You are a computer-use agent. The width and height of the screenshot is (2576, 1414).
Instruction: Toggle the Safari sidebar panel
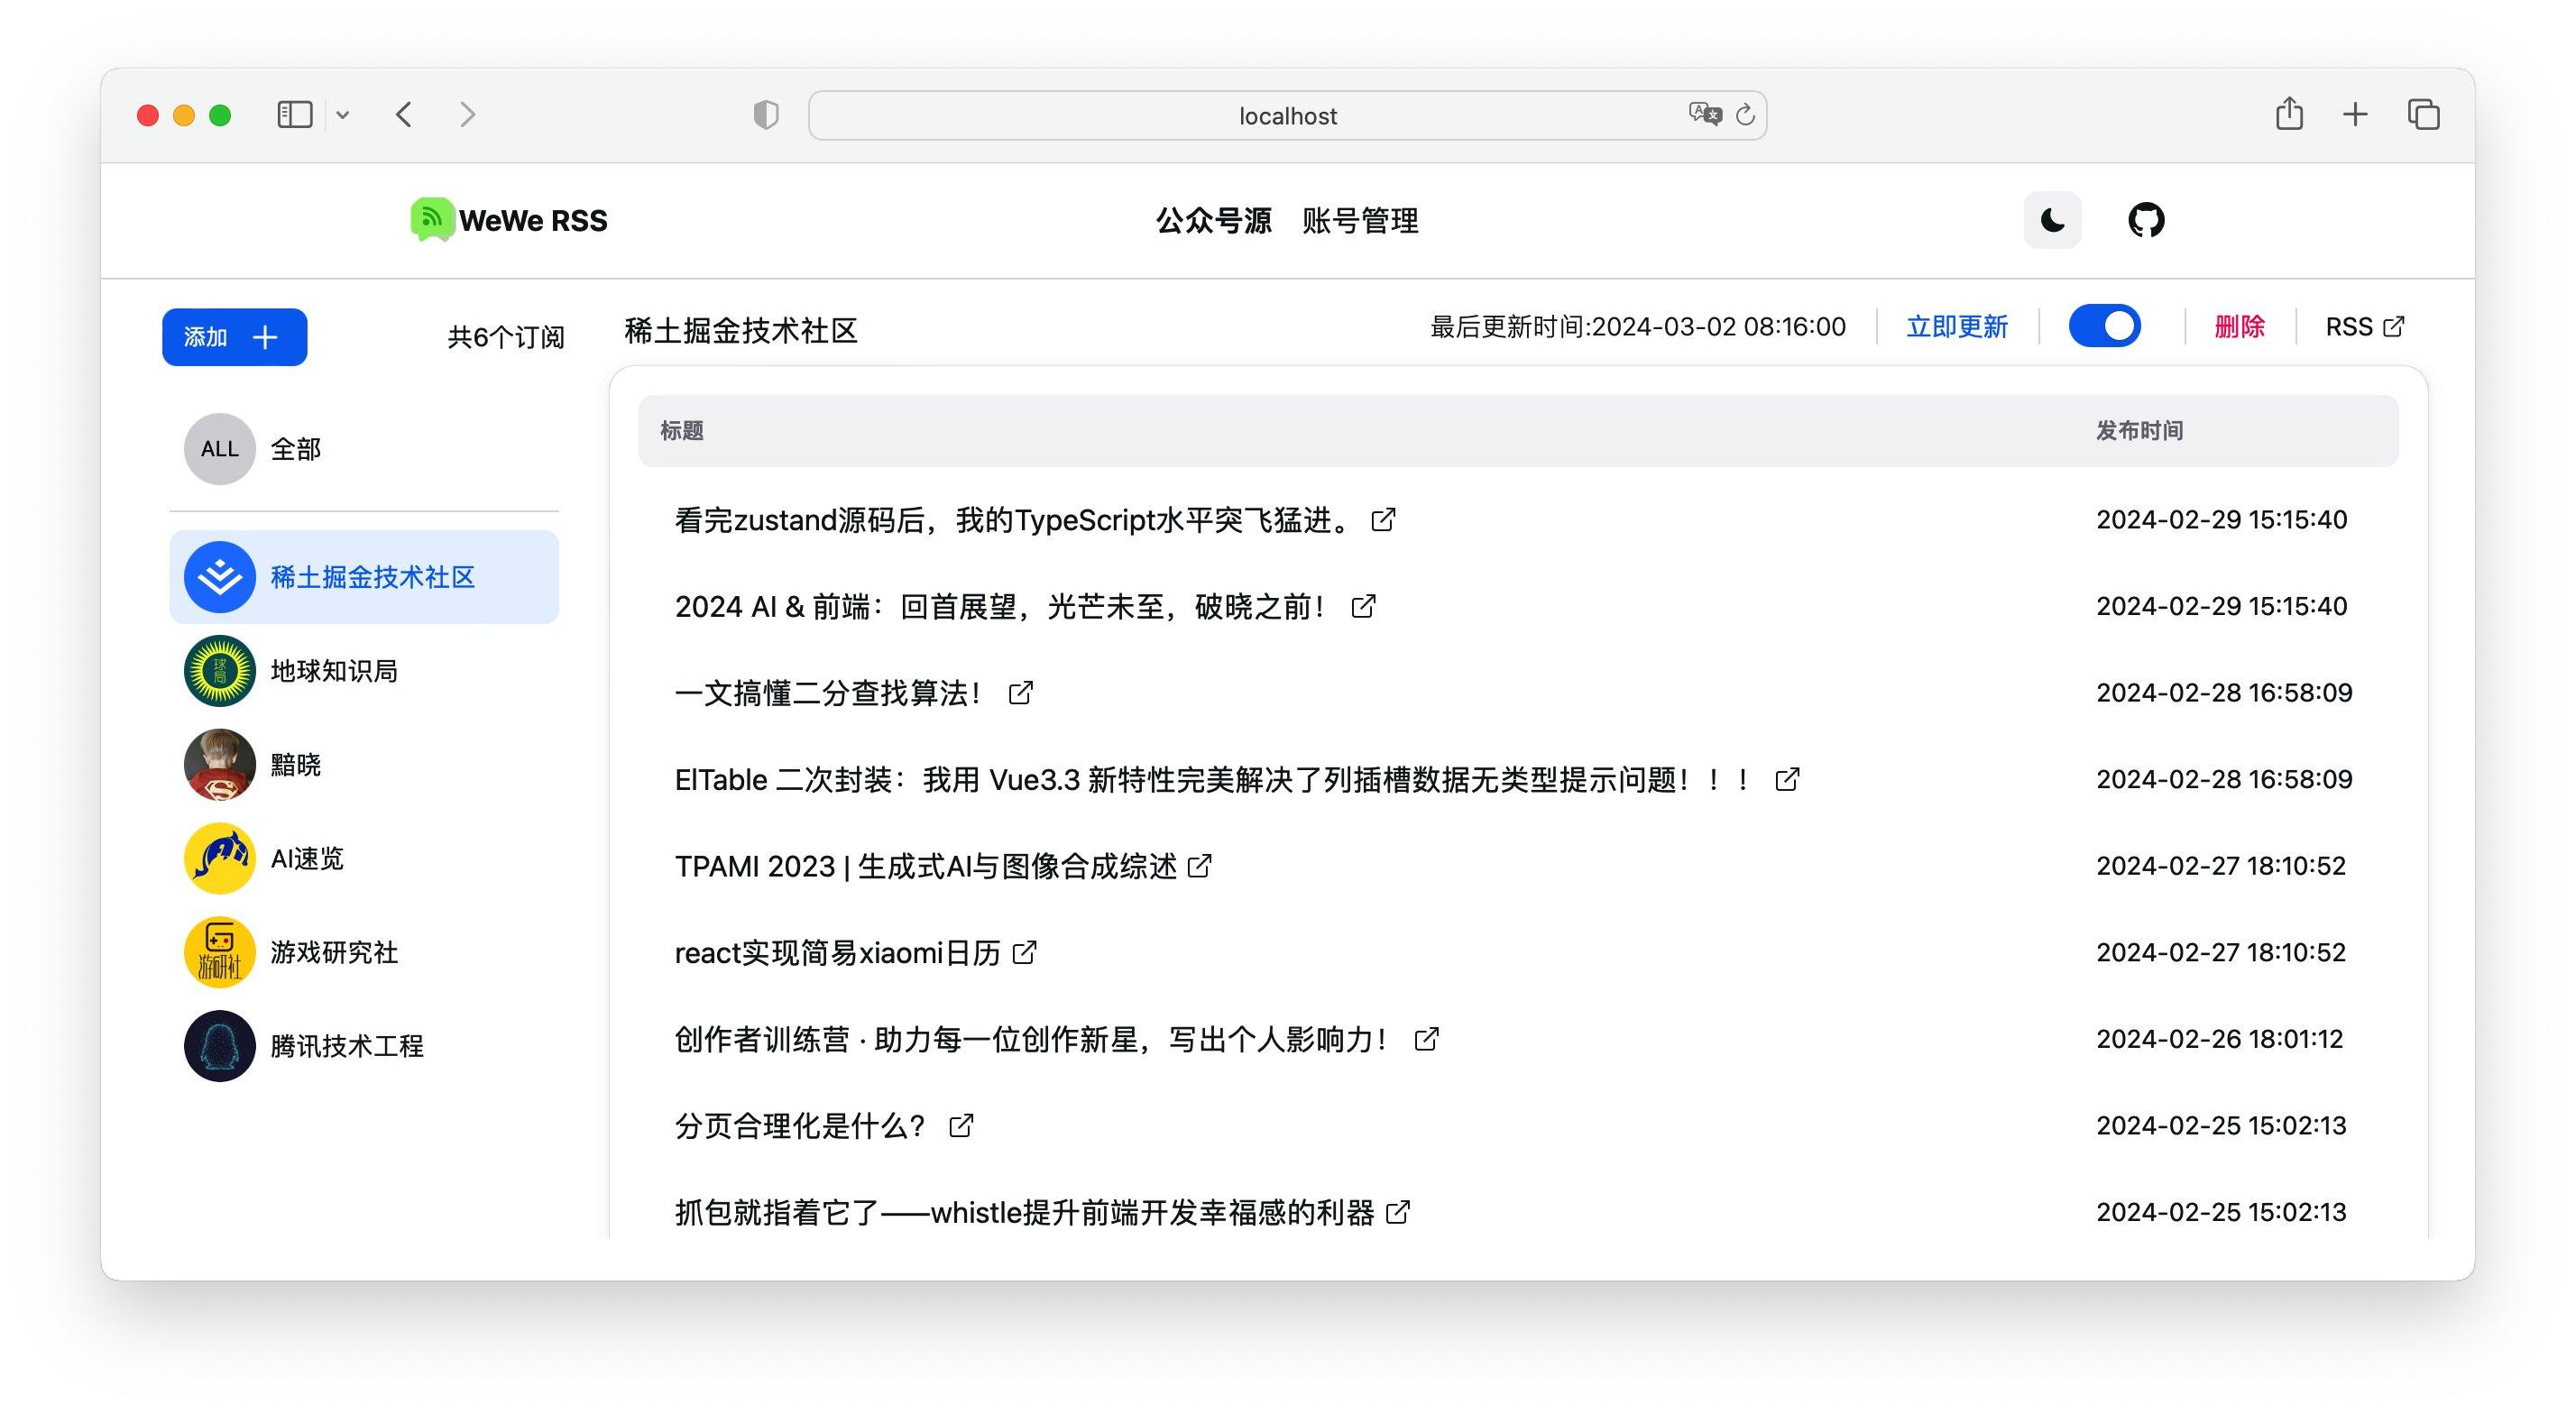tap(295, 115)
